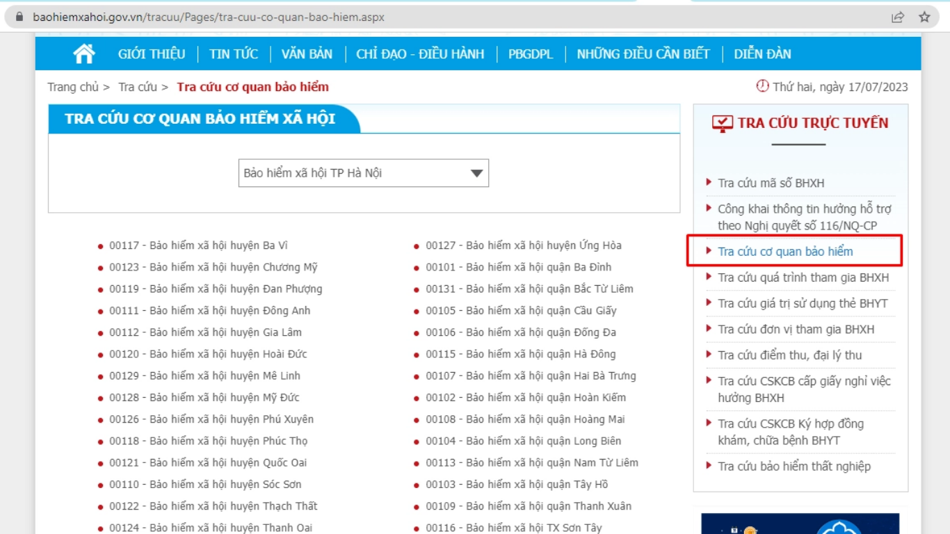Open the DIỄN ĐÀN section
The width and height of the screenshot is (950, 534).
[x=762, y=53]
